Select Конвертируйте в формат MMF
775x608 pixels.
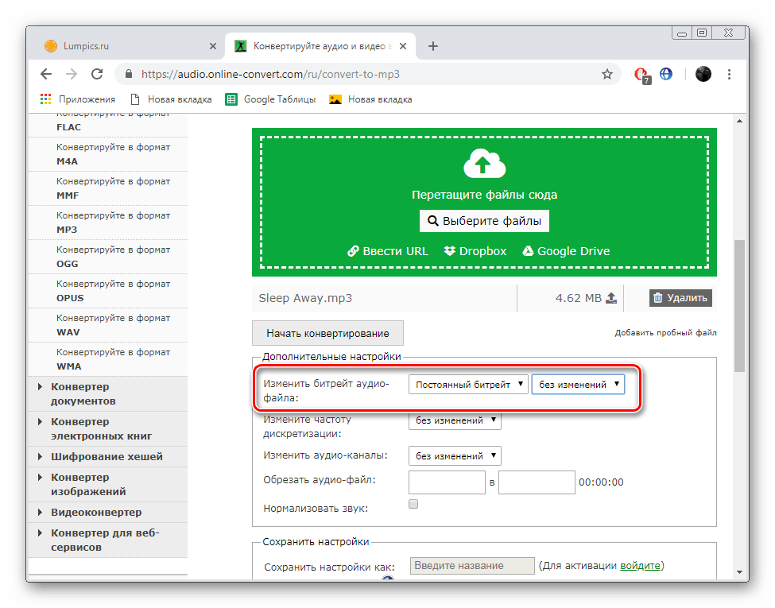pyautogui.click(x=108, y=188)
